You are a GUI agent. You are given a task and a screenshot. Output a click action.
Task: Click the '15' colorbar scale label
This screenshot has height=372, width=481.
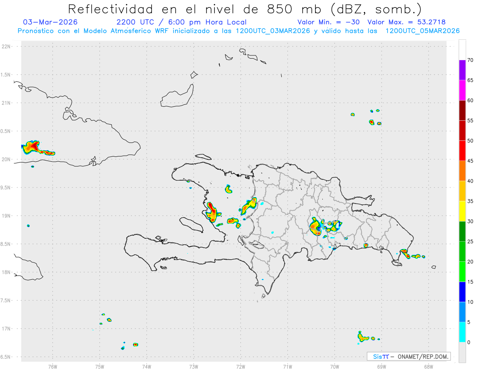470,282
